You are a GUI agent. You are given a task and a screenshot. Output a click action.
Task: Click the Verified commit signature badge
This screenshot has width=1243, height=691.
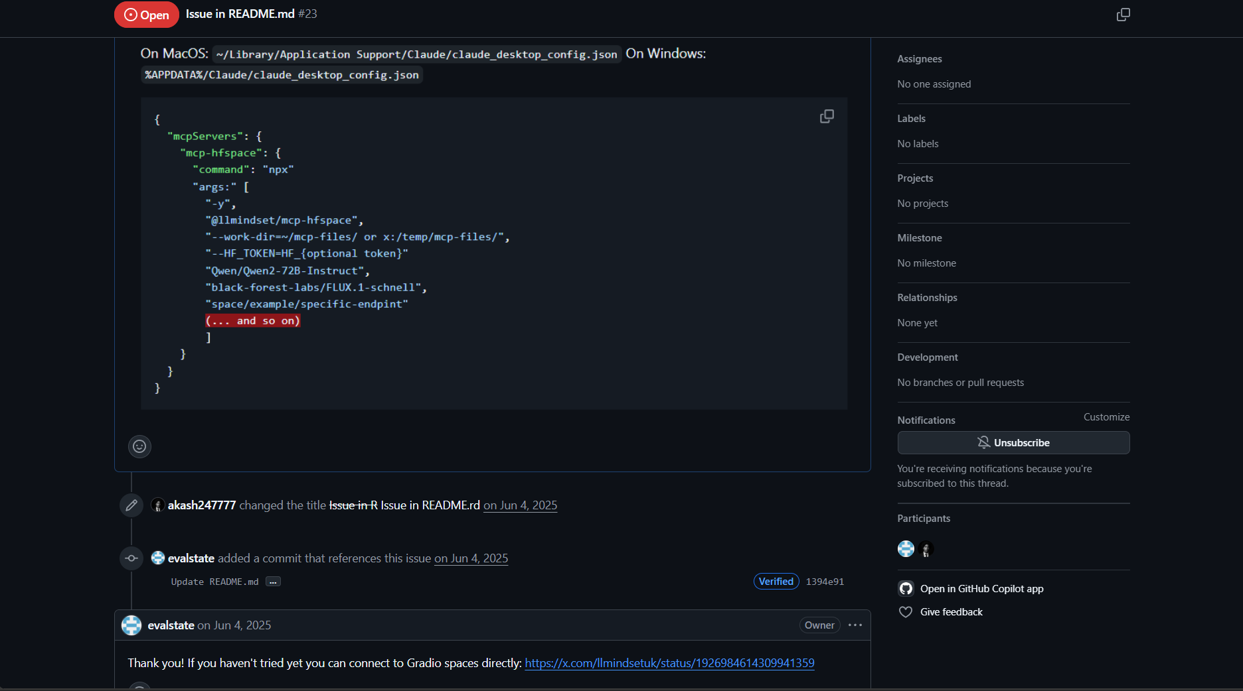[x=776, y=582]
